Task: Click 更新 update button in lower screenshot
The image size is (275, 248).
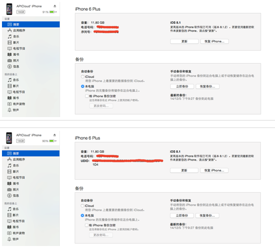Action: (184, 170)
